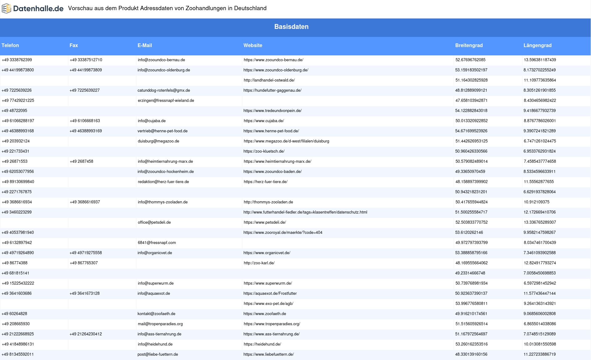
Task: Click phone number +49 2271767875
Action: click(17, 192)
